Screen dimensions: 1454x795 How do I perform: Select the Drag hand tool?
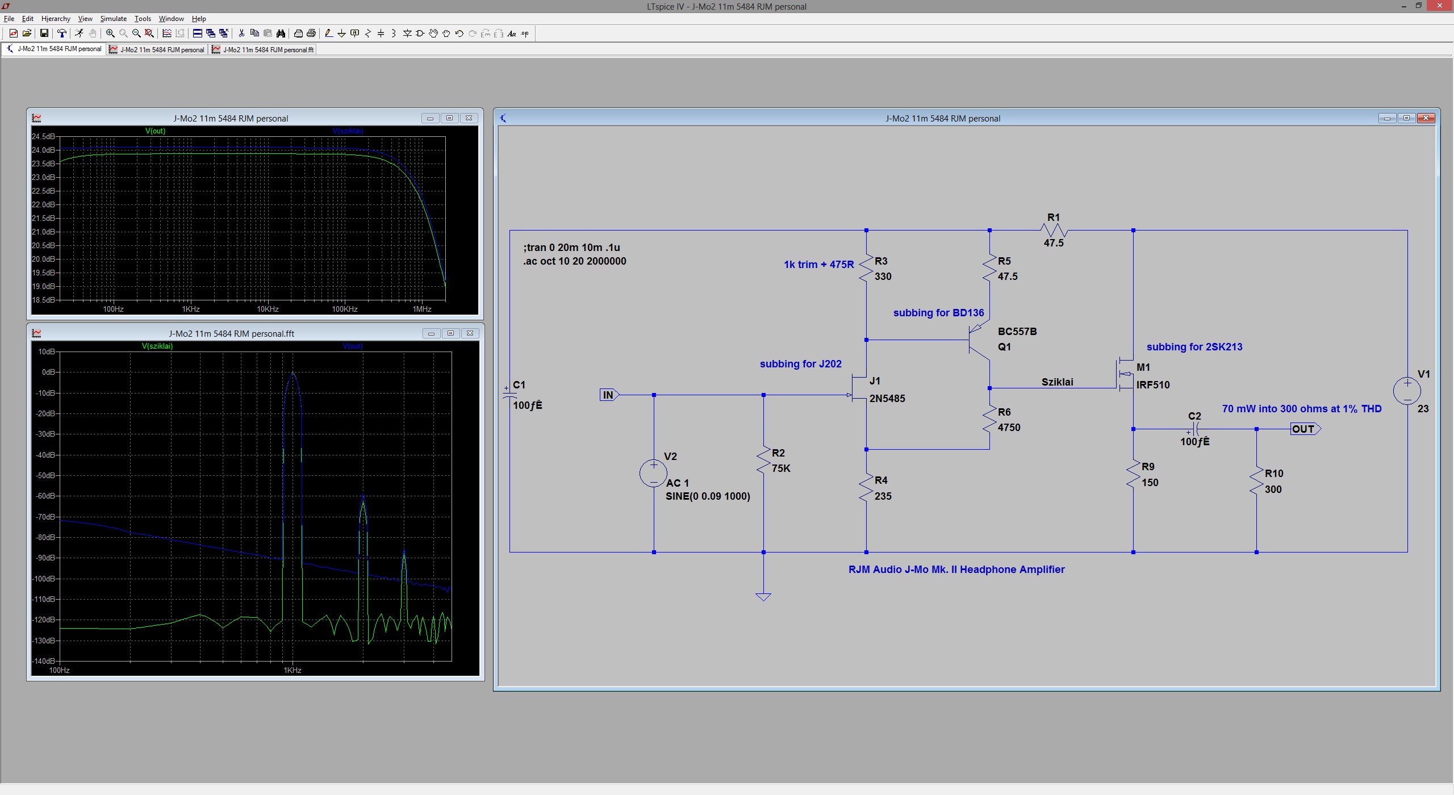pyautogui.click(x=446, y=34)
